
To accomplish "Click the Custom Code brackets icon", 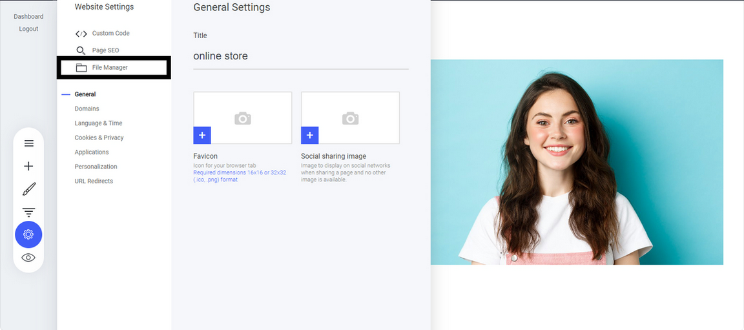I will pos(81,34).
